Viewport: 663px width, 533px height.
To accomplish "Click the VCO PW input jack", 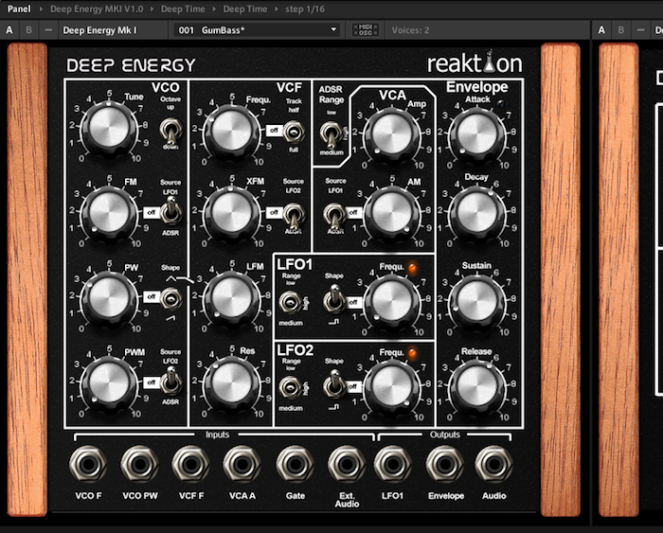I will pos(139,464).
